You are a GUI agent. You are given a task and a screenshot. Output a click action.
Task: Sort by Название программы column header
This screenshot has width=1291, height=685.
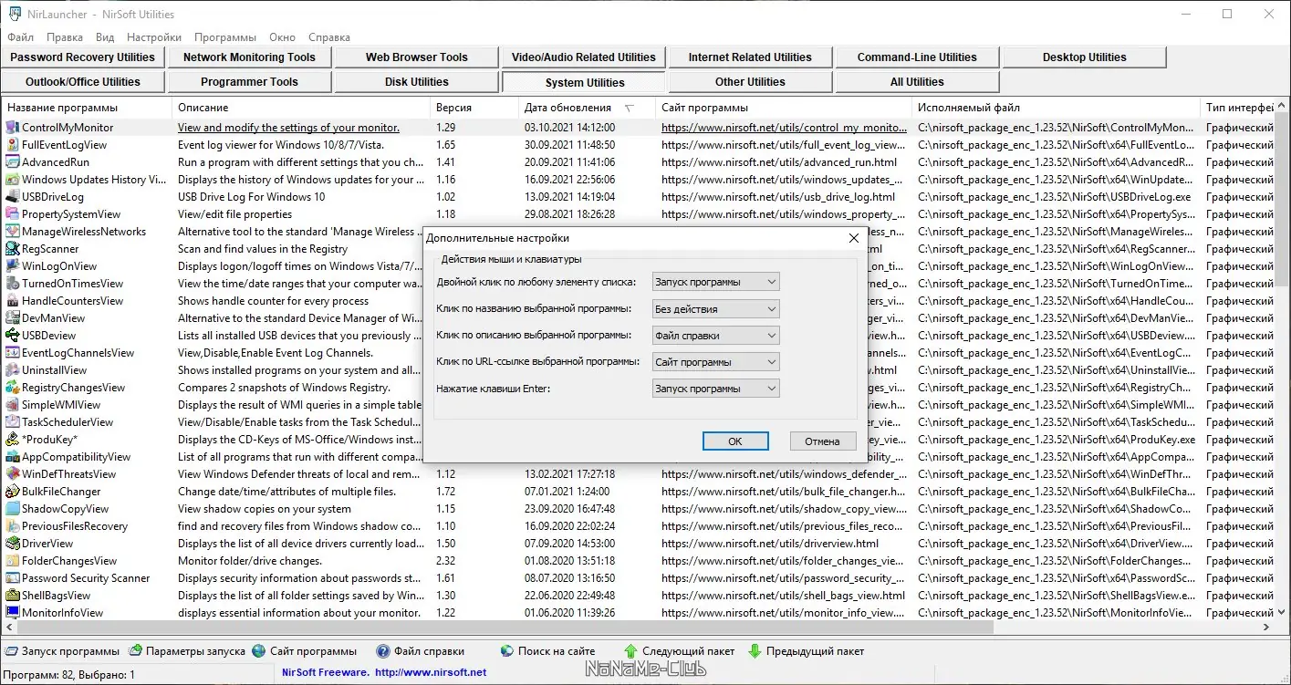(87, 108)
